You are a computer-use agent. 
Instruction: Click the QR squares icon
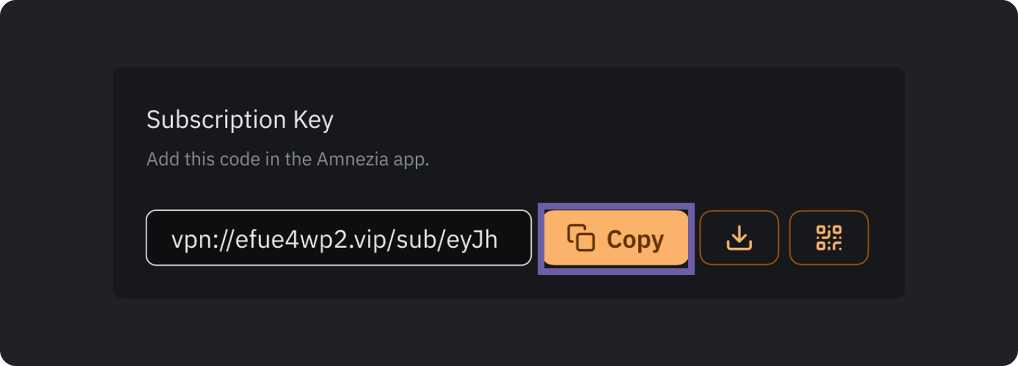point(829,238)
